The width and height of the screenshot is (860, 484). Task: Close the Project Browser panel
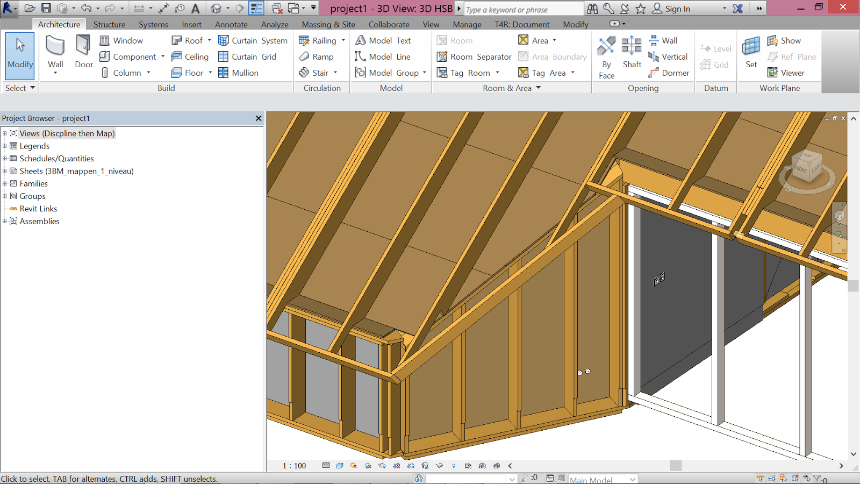(x=259, y=118)
